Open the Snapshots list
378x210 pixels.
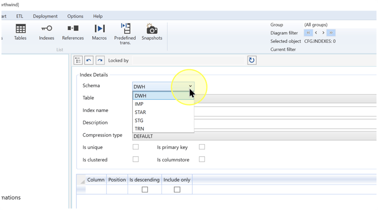point(152,32)
